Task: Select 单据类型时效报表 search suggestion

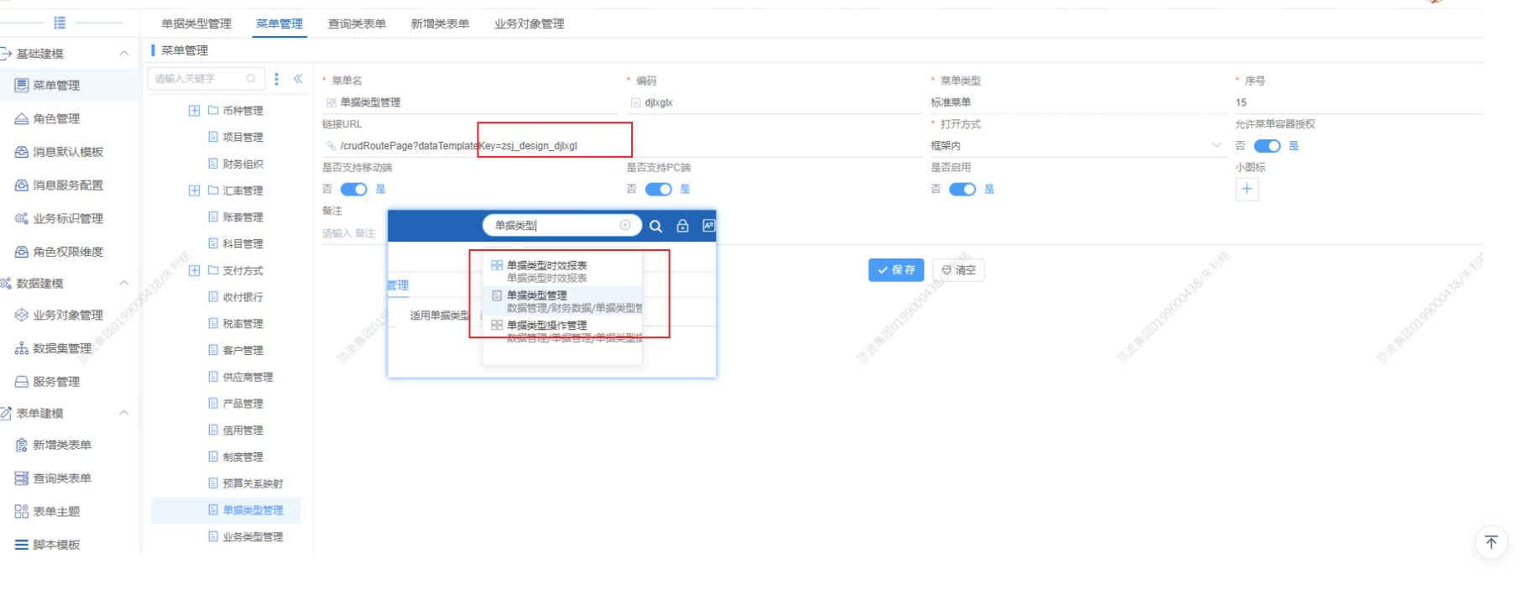Action: 562,271
